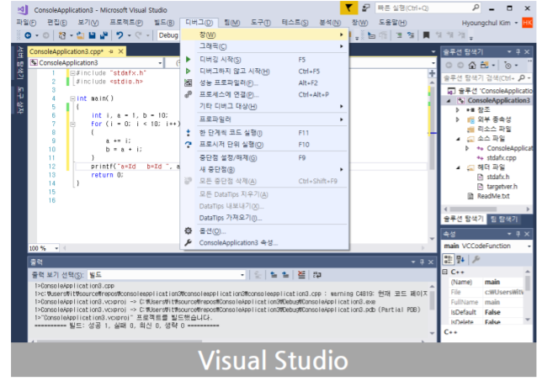
Task: Click the property pages wrench icon
Action: point(476,259)
